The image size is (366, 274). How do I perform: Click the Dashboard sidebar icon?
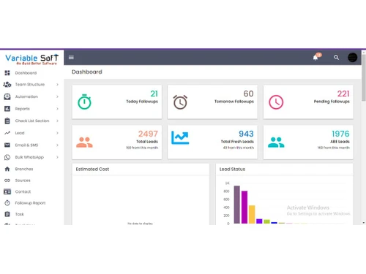point(7,73)
